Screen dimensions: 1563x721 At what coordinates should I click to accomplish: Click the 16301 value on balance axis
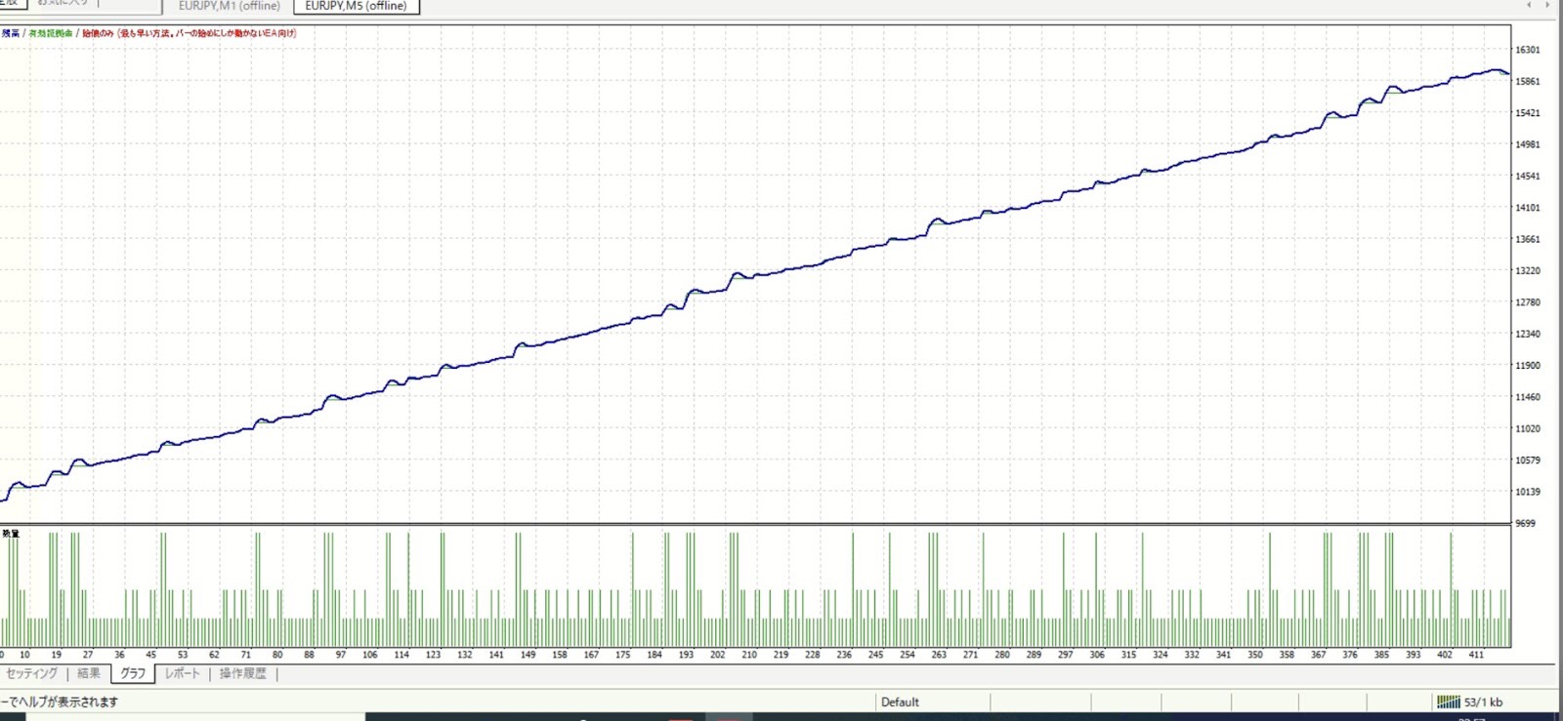[x=1527, y=50]
